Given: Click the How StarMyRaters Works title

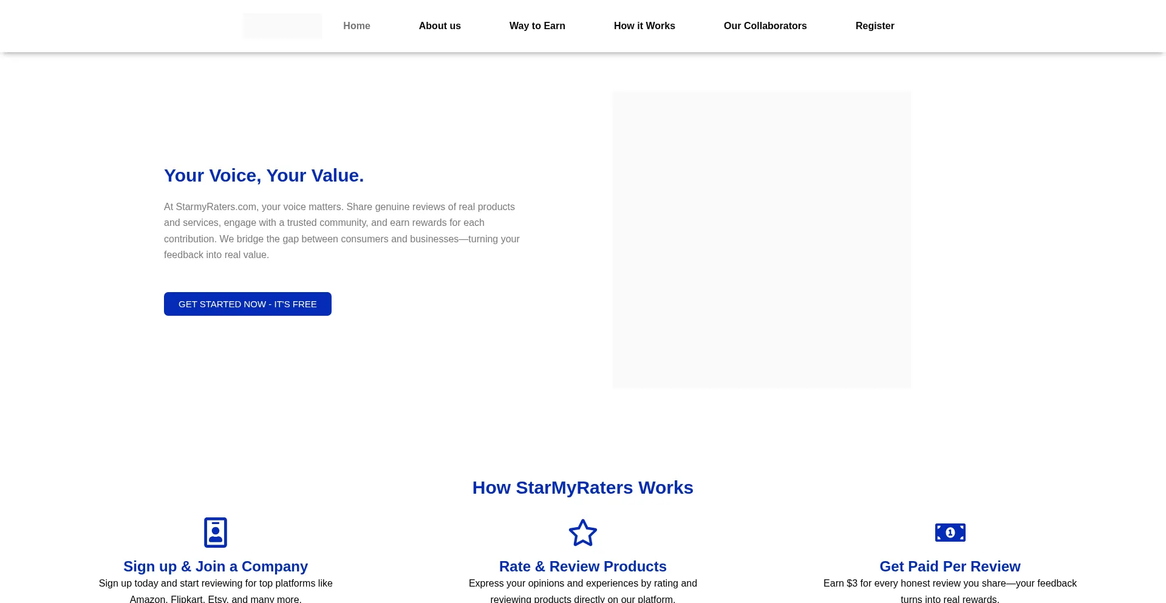Looking at the screenshot, I should click(x=582, y=488).
